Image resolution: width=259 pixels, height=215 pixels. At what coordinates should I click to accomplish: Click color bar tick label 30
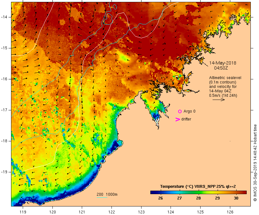pos(236,198)
